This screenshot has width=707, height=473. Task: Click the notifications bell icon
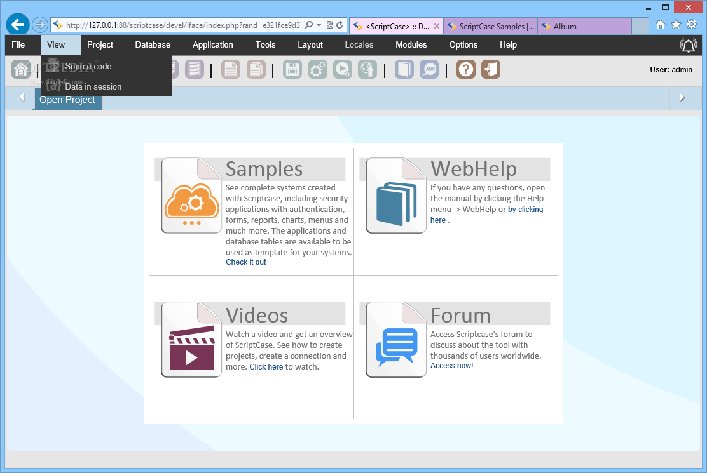[x=688, y=45]
